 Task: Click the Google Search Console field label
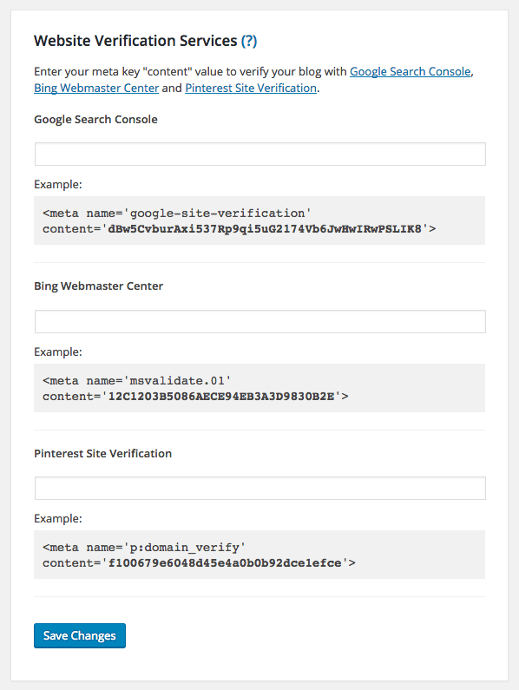click(96, 119)
